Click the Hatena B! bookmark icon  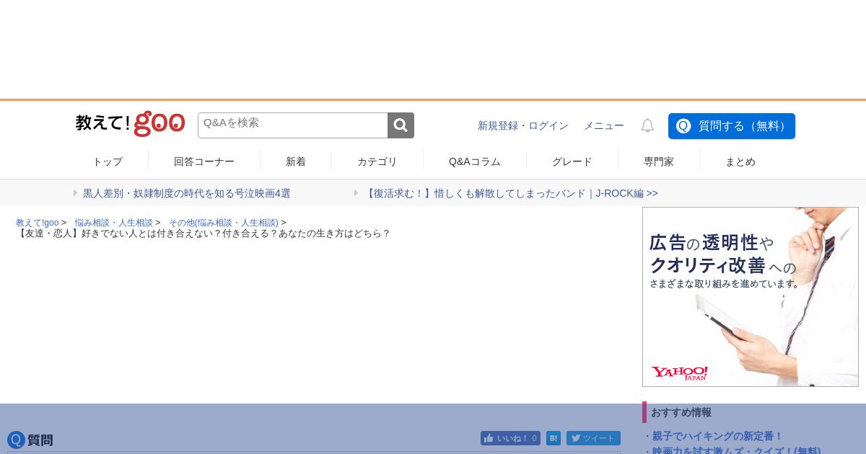tap(554, 438)
